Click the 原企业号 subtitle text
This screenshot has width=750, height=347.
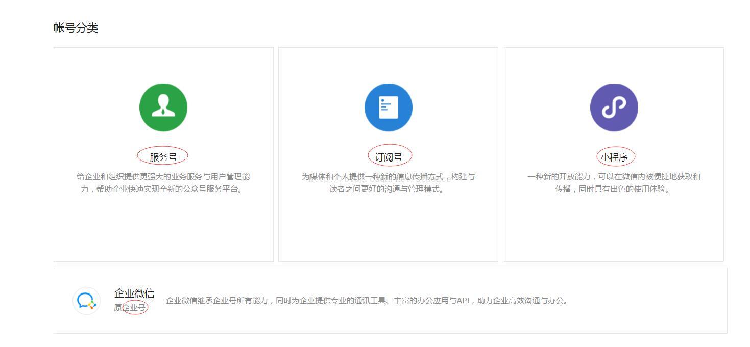[130, 308]
